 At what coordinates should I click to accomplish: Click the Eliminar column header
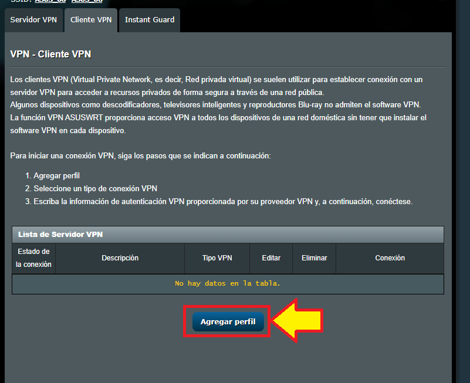coord(314,258)
